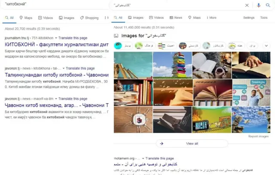Click Report images link
Image resolution: width=275 pixels, height=175 pixels.
pyautogui.click(x=258, y=136)
